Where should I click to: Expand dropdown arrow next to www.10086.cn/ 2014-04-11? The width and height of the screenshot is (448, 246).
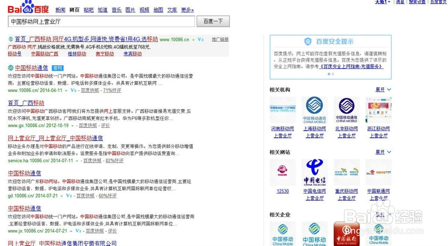click(x=66, y=91)
